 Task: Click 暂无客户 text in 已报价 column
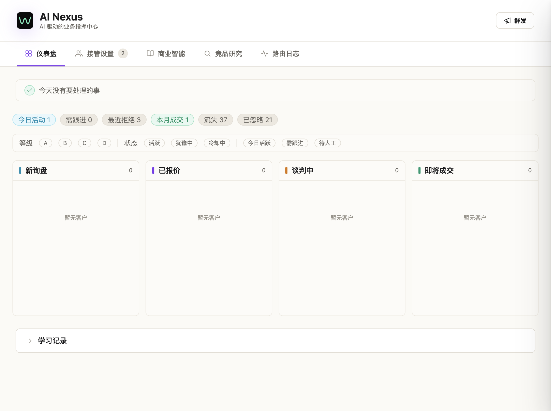click(x=209, y=218)
